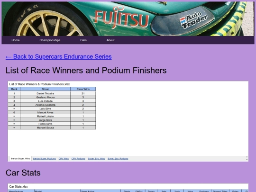Viewport: 256px width, 192px height.
Task: Click the Drivers' Titles column header
Action: pyautogui.click(x=220, y=191)
